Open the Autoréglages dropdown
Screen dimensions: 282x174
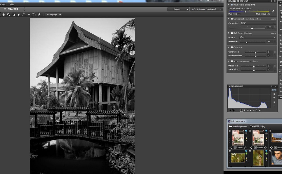53,15
